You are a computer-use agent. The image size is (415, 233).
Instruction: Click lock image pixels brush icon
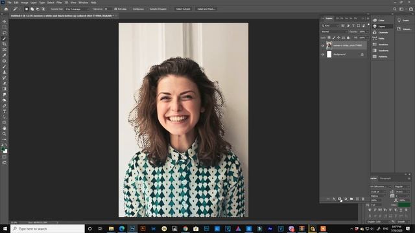coord(334,38)
